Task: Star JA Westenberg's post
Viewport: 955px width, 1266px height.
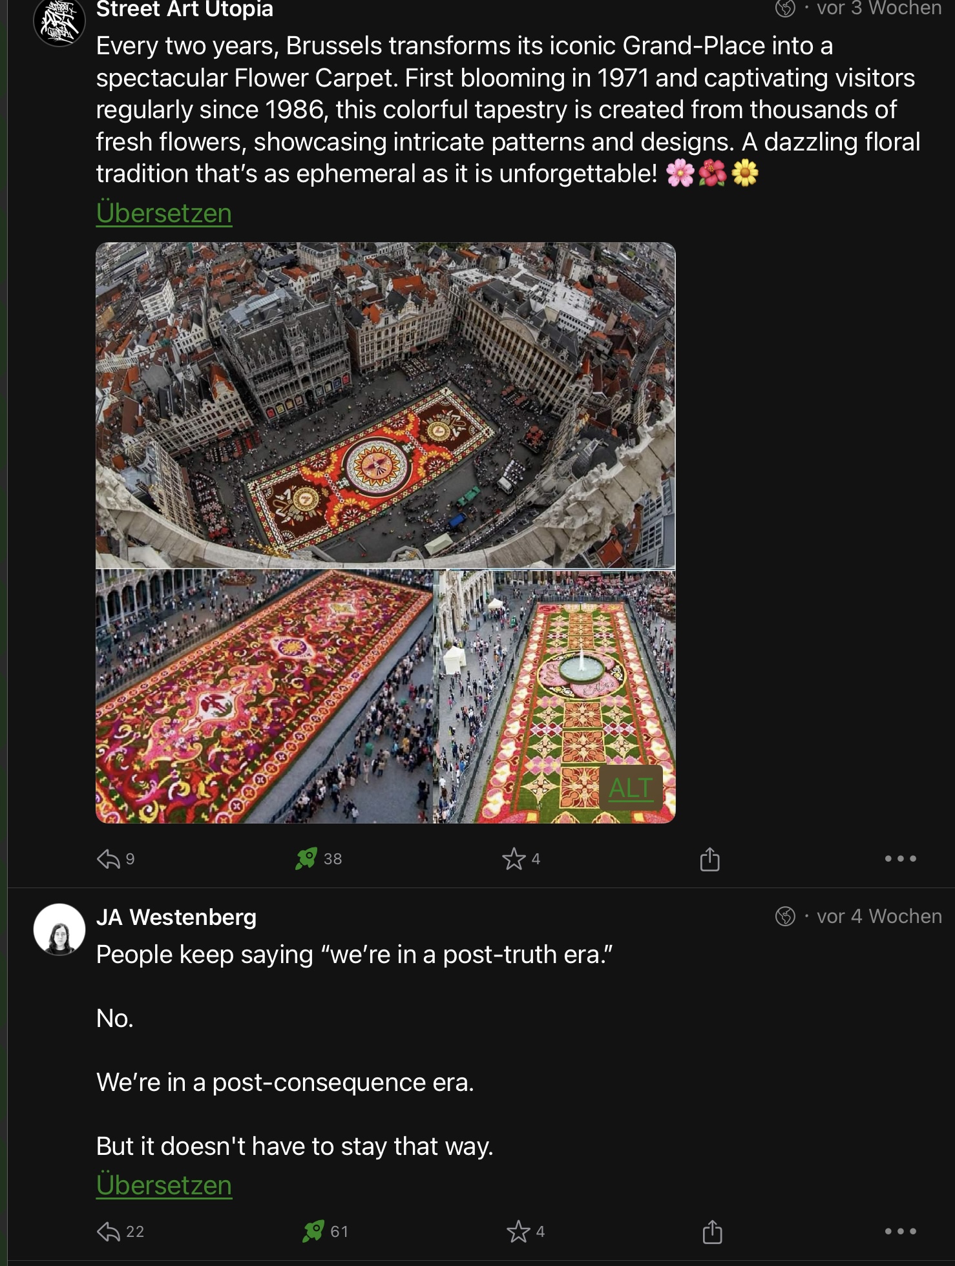Action: (518, 1232)
